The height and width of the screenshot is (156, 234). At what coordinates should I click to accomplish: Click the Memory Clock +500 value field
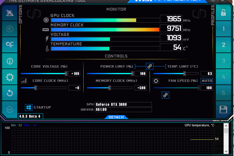coord(140,88)
